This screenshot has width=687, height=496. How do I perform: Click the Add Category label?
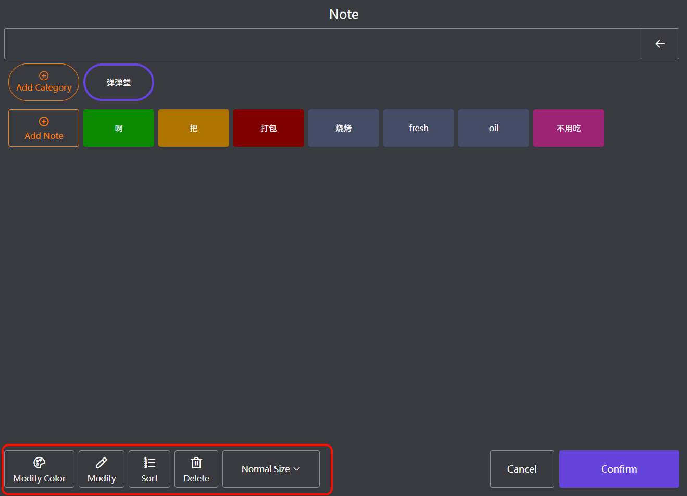(x=44, y=88)
